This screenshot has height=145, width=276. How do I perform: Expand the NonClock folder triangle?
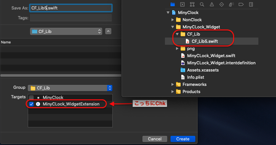point(172,20)
